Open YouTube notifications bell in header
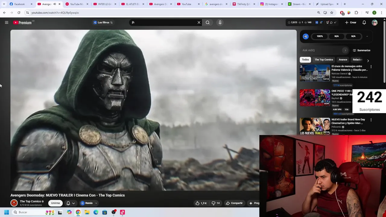This screenshot has width=386, height=217. click(x=364, y=22)
